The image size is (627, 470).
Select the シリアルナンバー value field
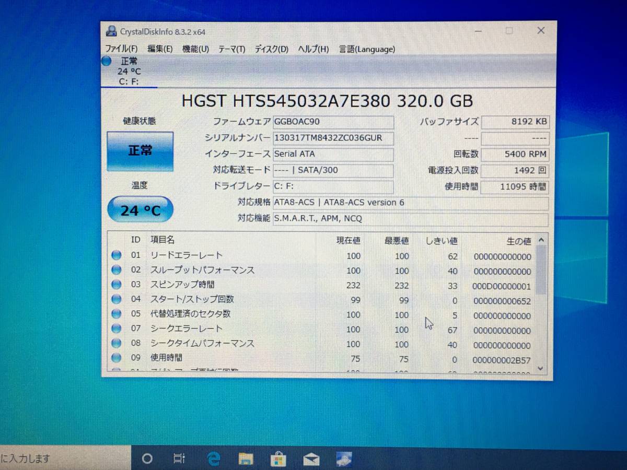333,138
